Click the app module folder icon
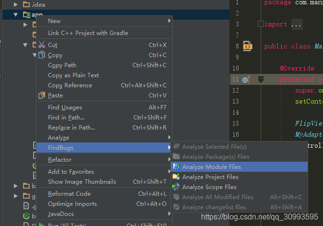 pos(26,14)
